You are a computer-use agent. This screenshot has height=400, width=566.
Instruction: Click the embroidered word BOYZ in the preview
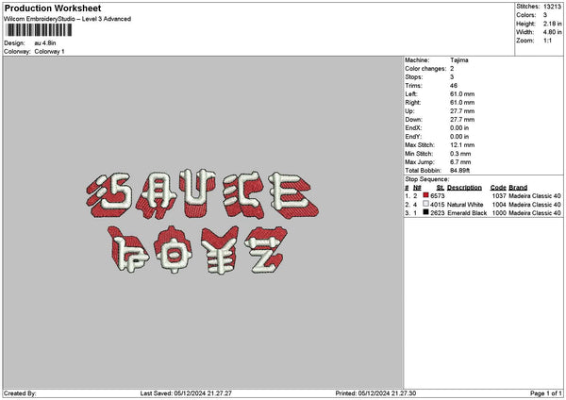(198, 249)
